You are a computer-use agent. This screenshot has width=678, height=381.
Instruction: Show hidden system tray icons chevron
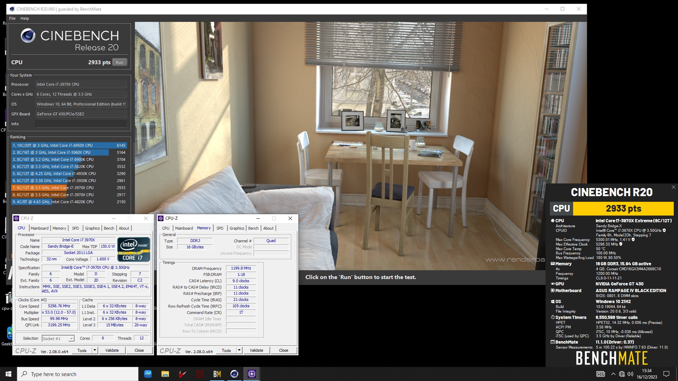point(613,374)
